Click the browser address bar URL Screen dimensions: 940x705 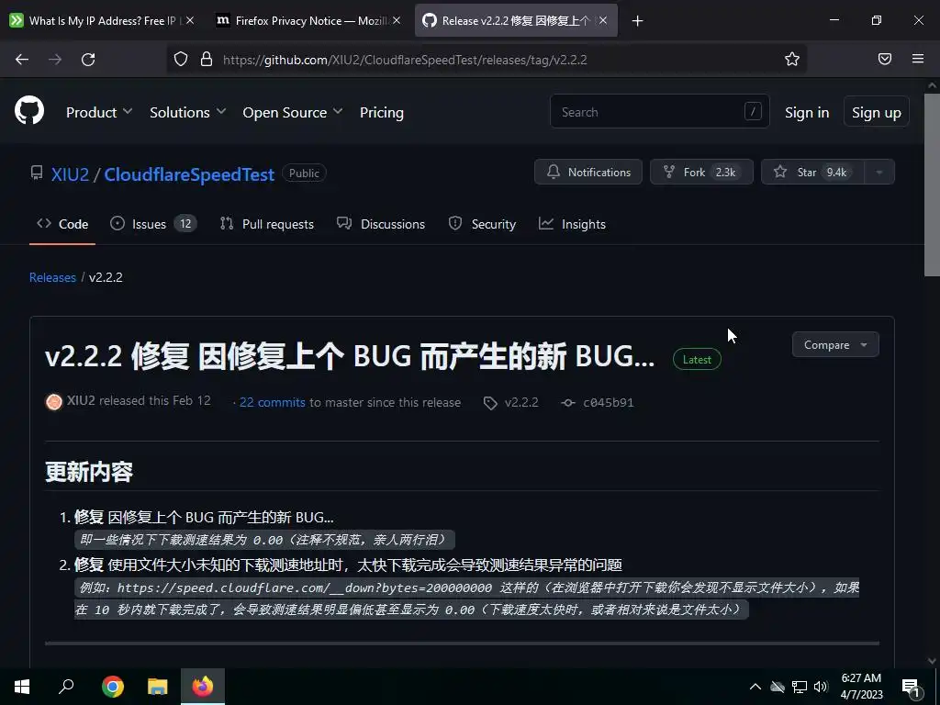[x=405, y=60]
